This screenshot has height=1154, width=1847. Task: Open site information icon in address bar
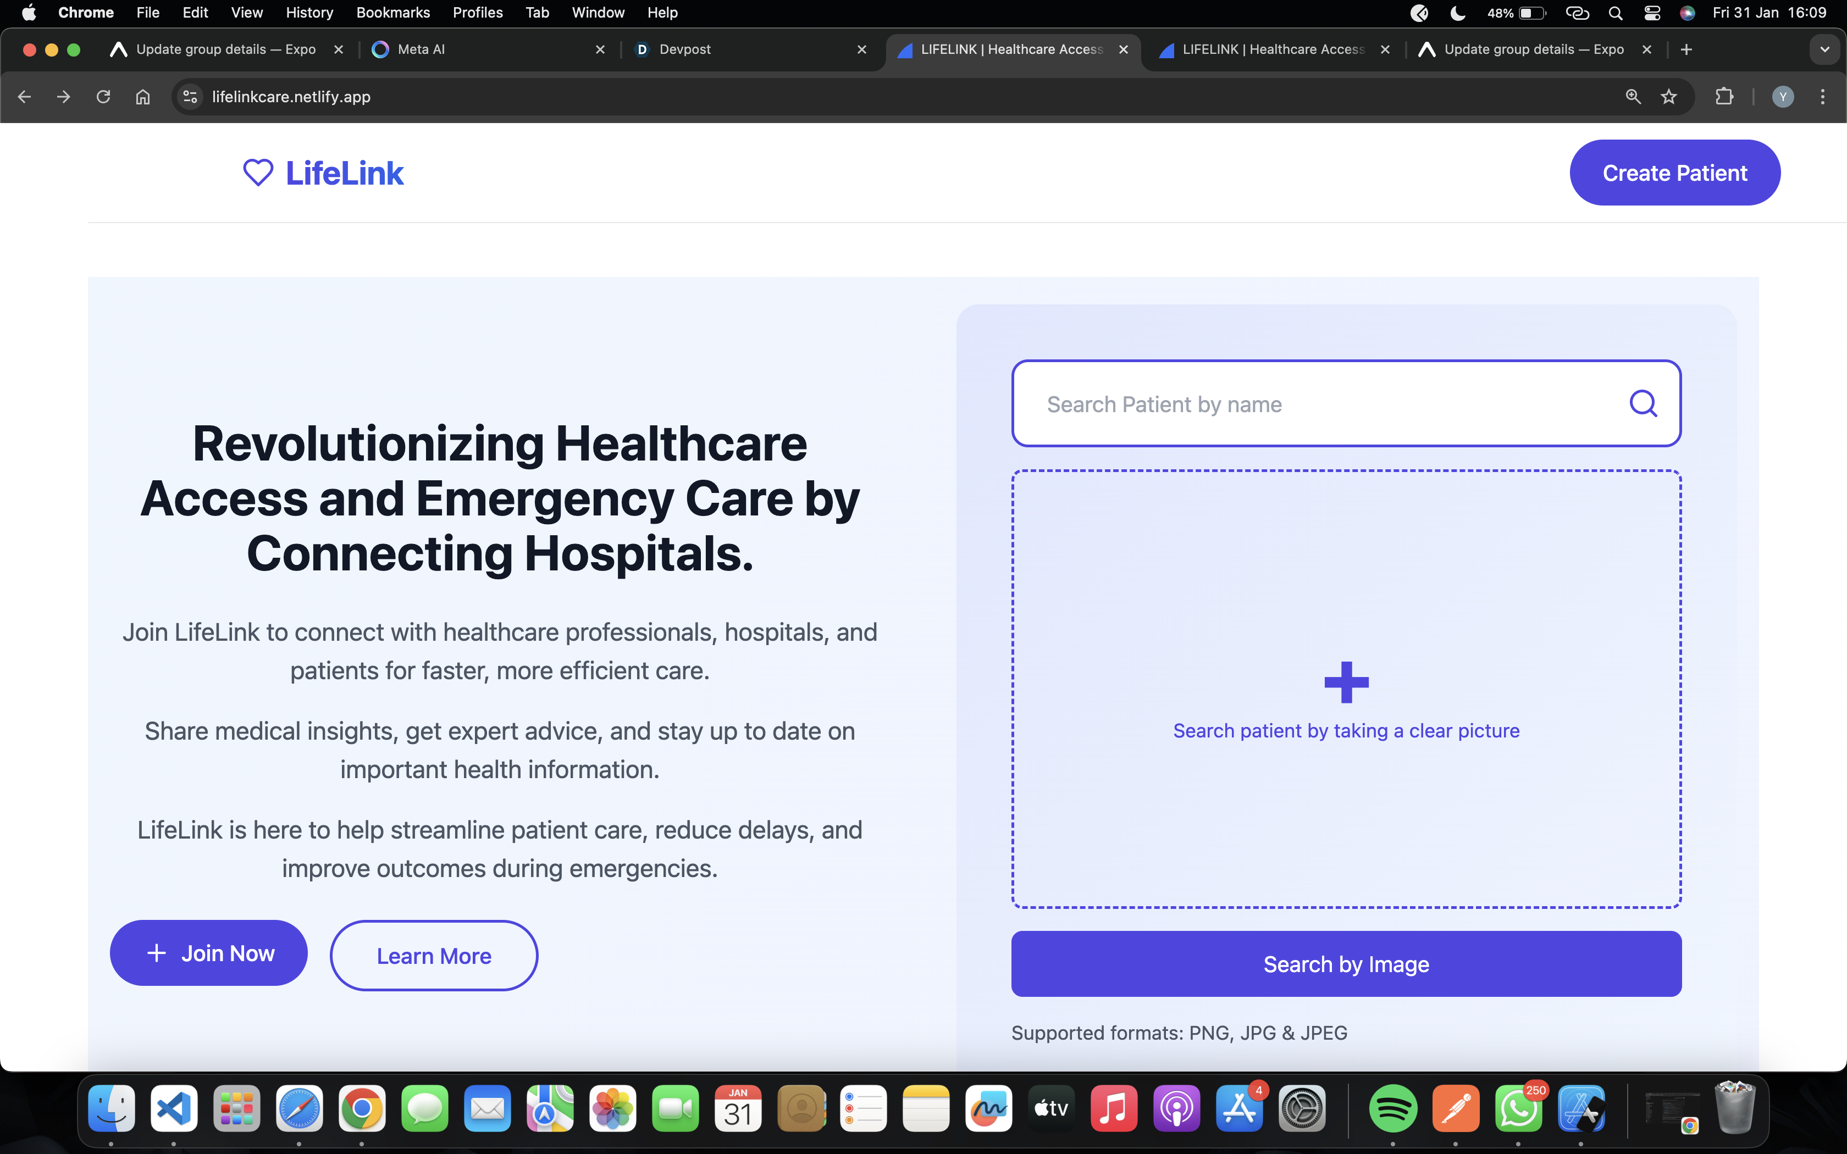190,97
